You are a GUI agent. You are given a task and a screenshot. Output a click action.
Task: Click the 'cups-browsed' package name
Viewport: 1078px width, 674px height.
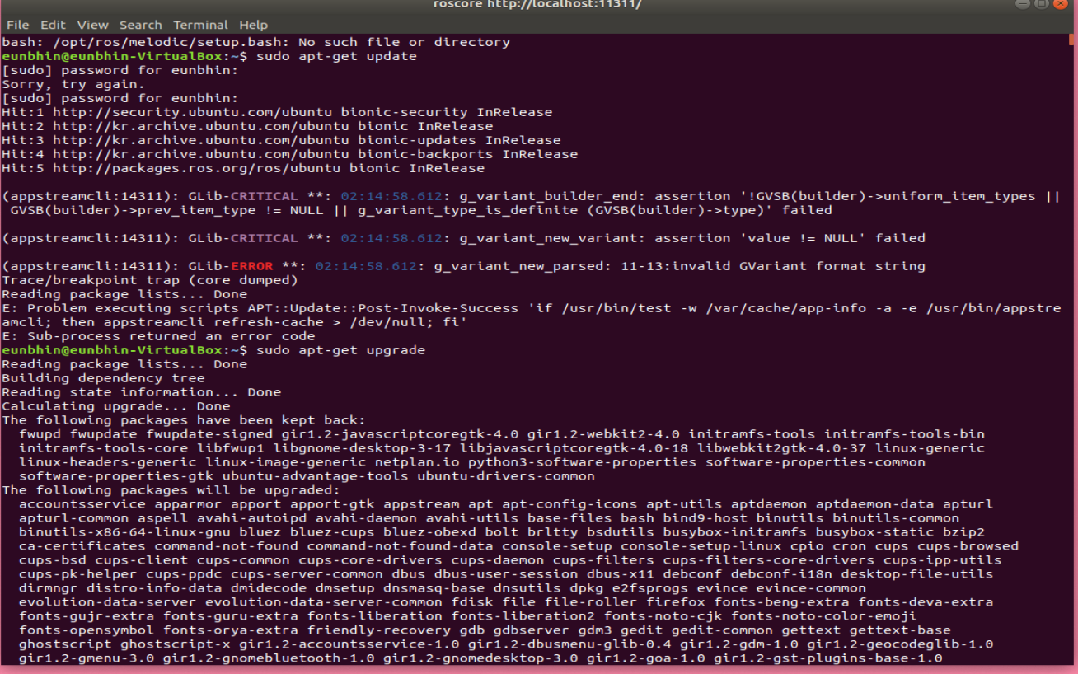coord(968,546)
